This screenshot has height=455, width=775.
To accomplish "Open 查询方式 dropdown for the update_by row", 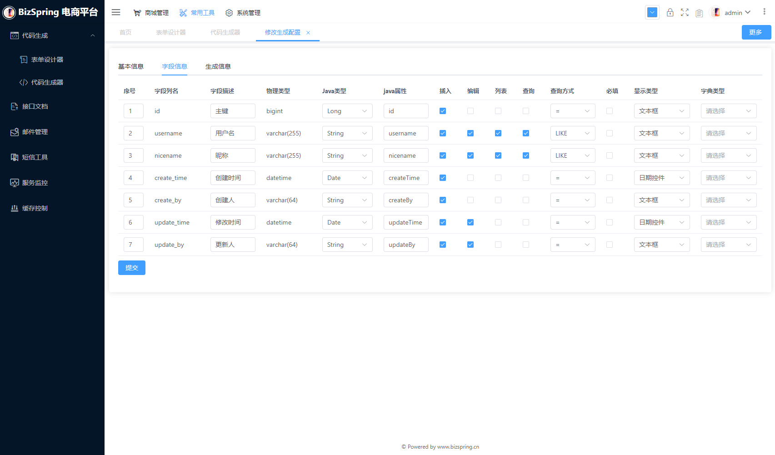I will click(x=573, y=245).
